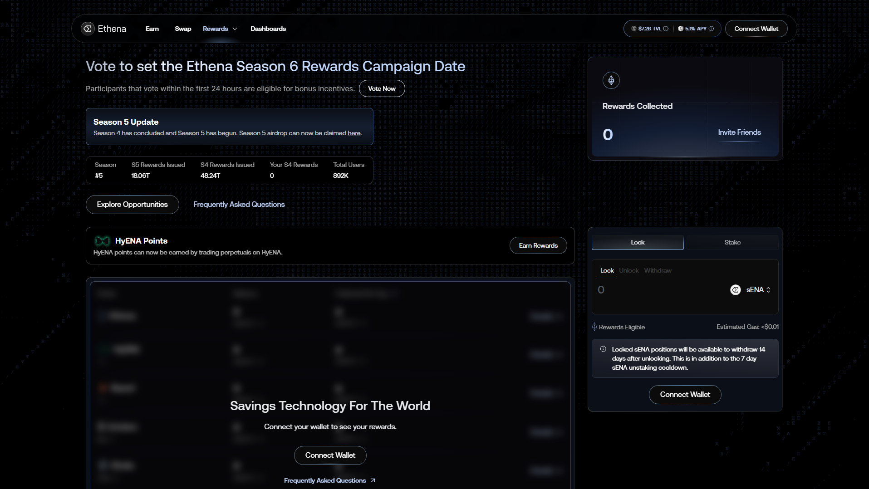This screenshot has height=489, width=869.
Task: Click Connect Wallet in the header
Action: point(756,29)
